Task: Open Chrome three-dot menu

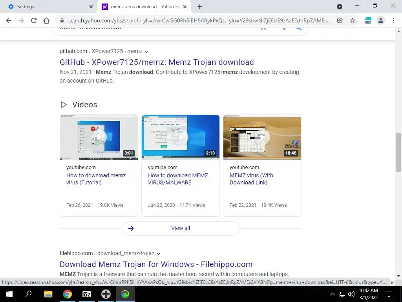Action: [393, 20]
